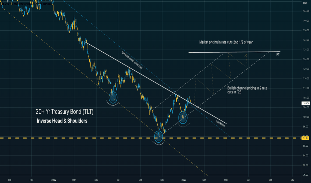This screenshot has height=183, width=311.
Task: Click the 'Market pricing in rate cuts' annotation
Action: [x=226, y=42]
